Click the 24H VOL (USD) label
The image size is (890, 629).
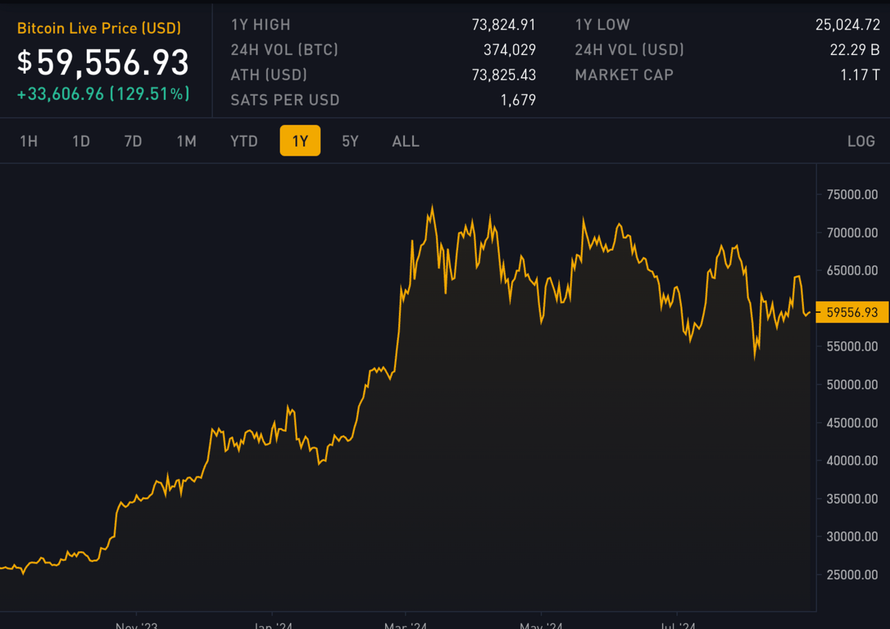click(630, 50)
